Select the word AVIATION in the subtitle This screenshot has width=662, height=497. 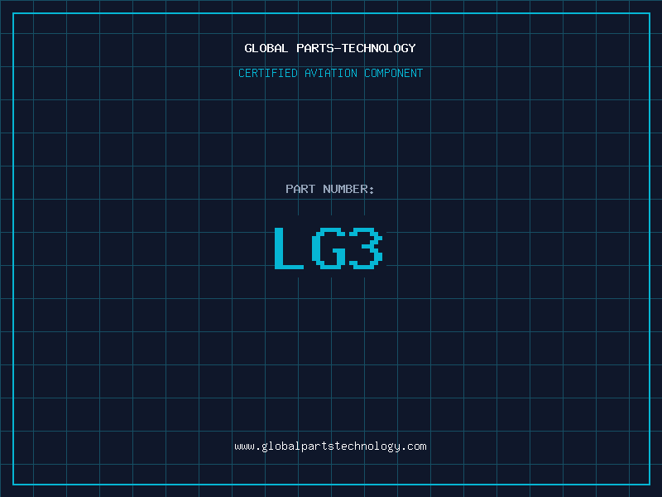[x=331, y=73]
